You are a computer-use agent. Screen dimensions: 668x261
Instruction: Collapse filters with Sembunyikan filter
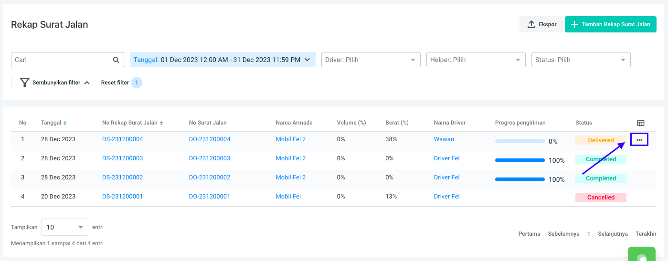coord(55,83)
